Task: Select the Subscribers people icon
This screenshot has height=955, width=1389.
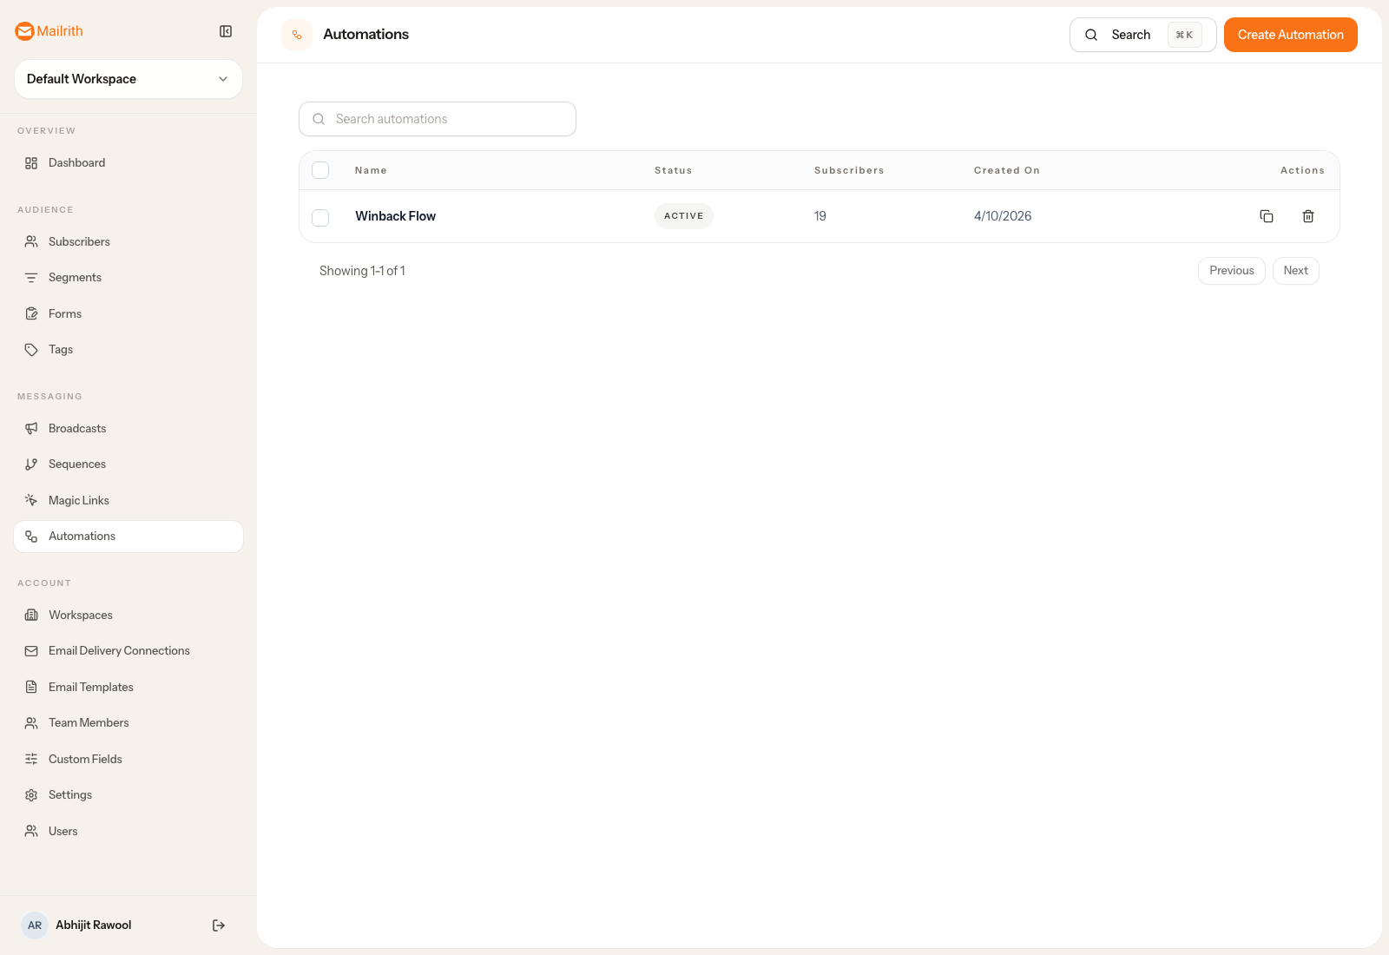Action: pyautogui.click(x=32, y=241)
